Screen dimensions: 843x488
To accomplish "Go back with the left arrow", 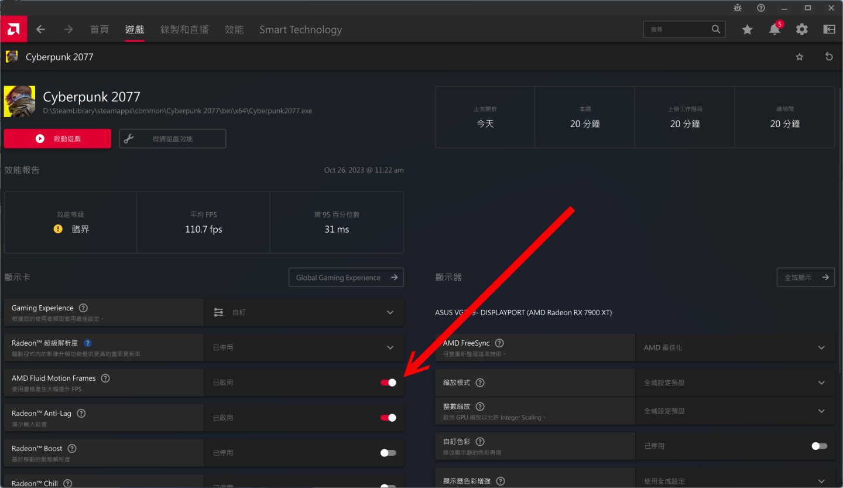I will (40, 29).
